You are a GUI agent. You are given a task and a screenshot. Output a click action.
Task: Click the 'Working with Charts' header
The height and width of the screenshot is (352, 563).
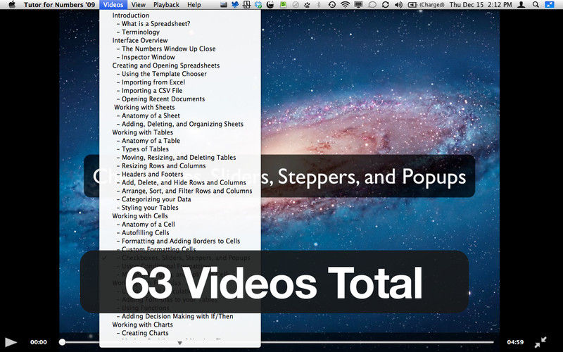tap(143, 325)
